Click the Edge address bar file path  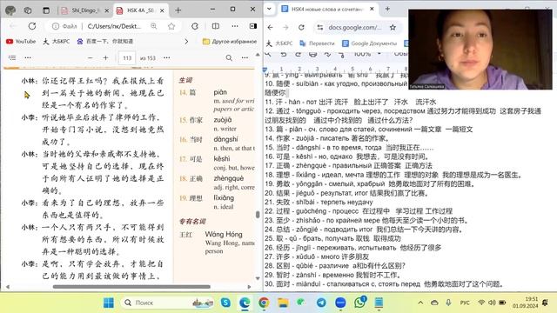[114, 26]
